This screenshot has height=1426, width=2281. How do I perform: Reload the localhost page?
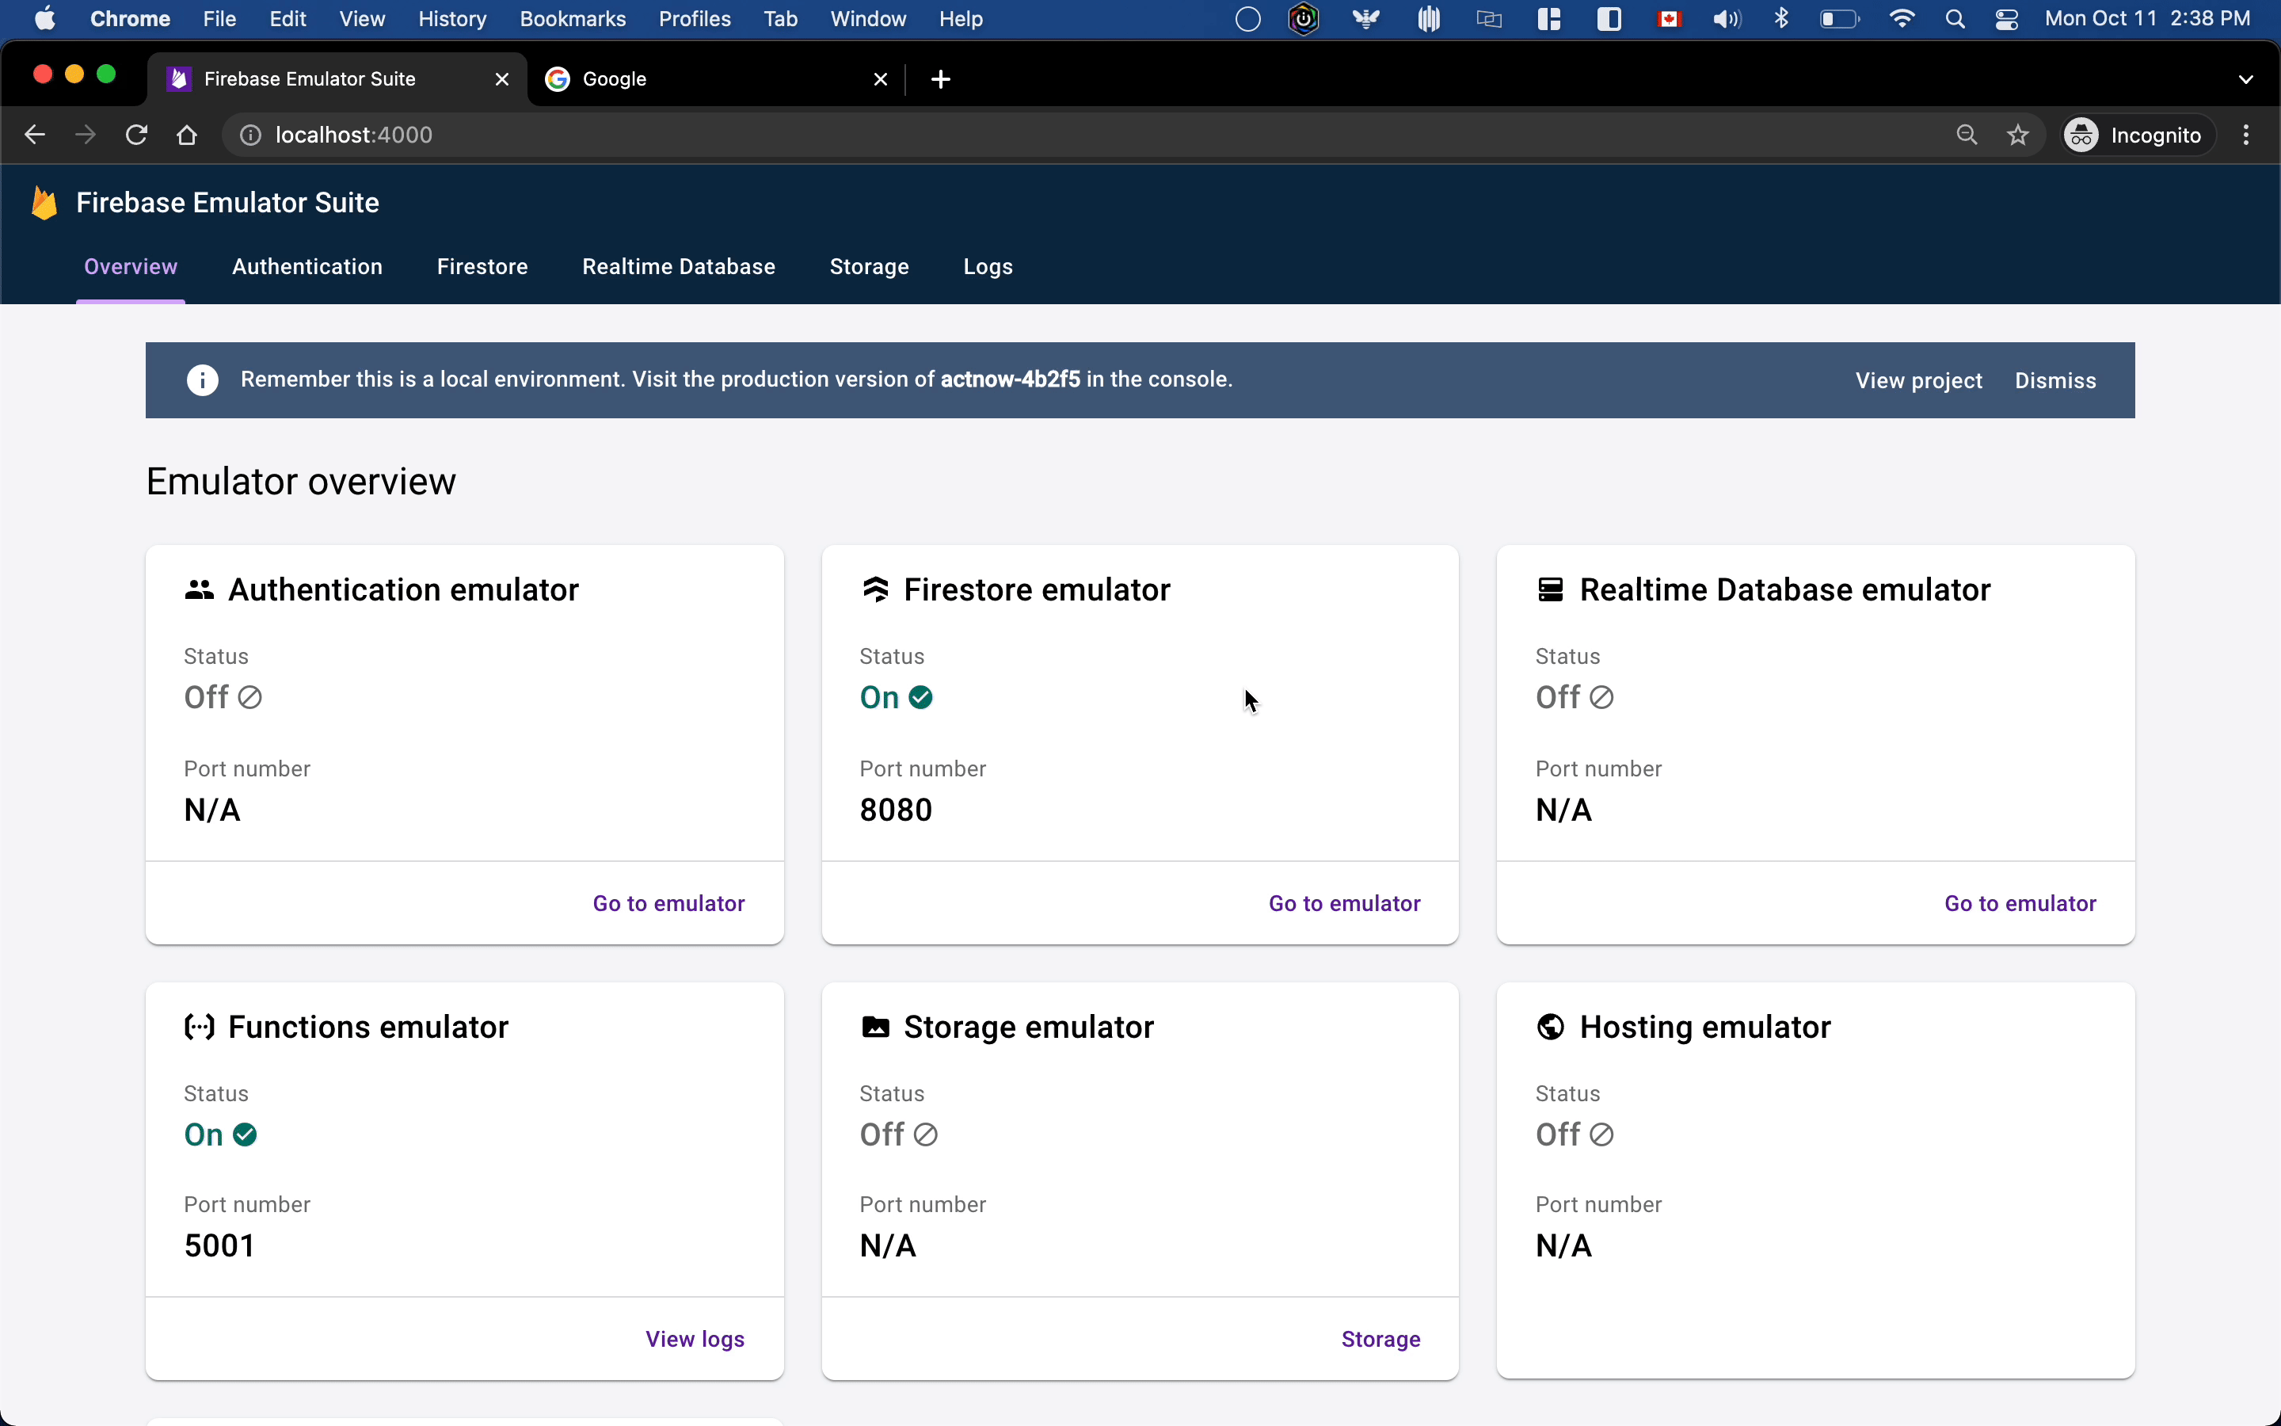point(137,135)
